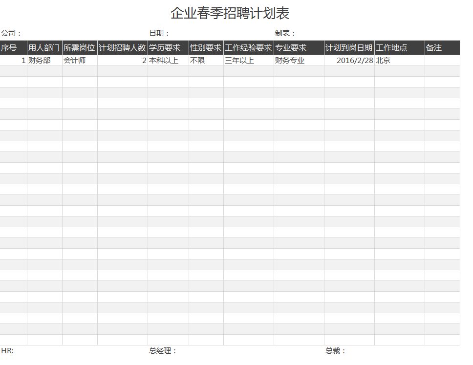This screenshot has width=473, height=365.
Task: Select the 财务专业 cell
Action: [299, 61]
